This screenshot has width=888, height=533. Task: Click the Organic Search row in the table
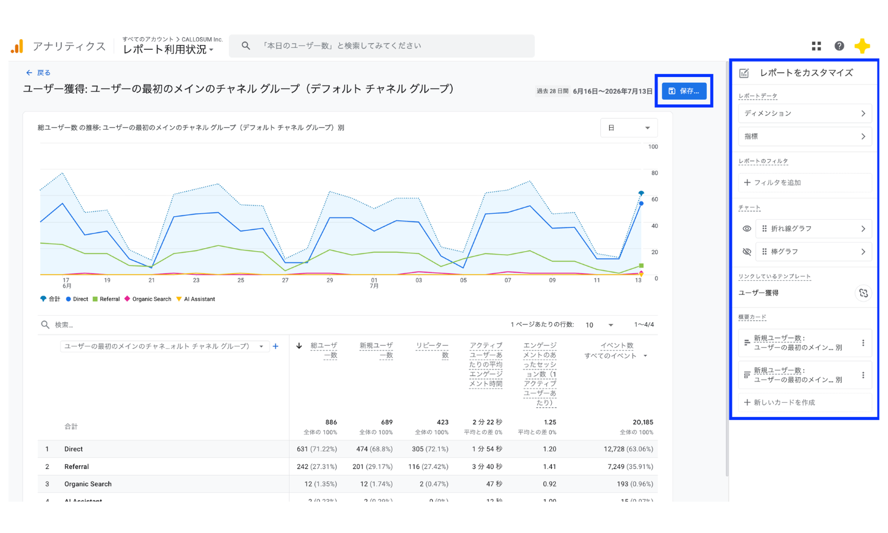[x=348, y=484]
